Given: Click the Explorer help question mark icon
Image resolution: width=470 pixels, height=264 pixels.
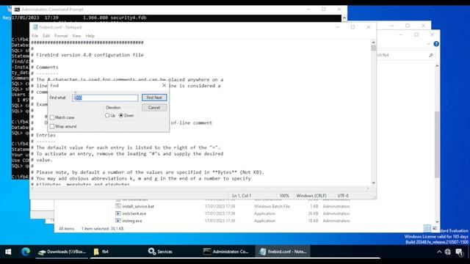Looking at the screenshot, I should click(x=436, y=44).
